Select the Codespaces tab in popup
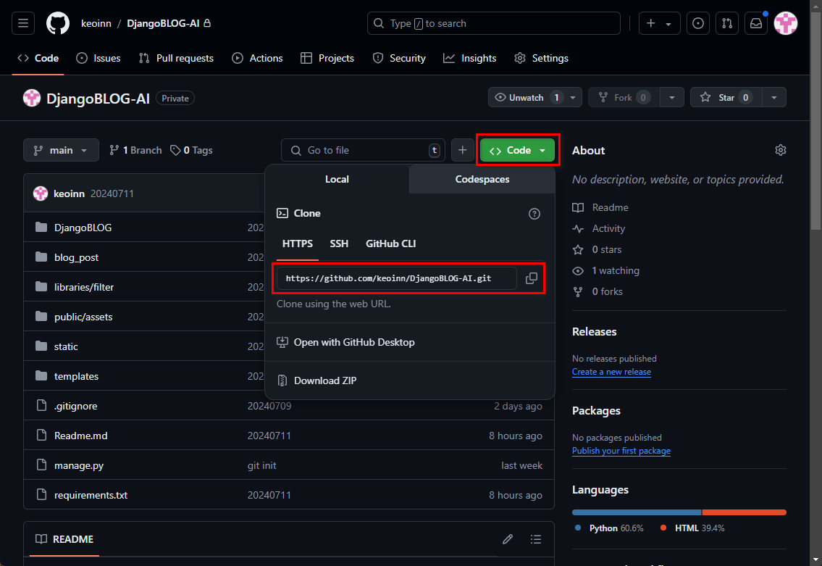Image resolution: width=822 pixels, height=566 pixels. click(x=482, y=180)
